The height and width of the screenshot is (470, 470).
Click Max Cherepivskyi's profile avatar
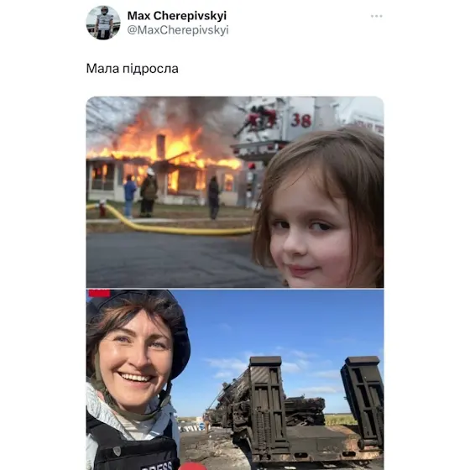tap(103, 23)
